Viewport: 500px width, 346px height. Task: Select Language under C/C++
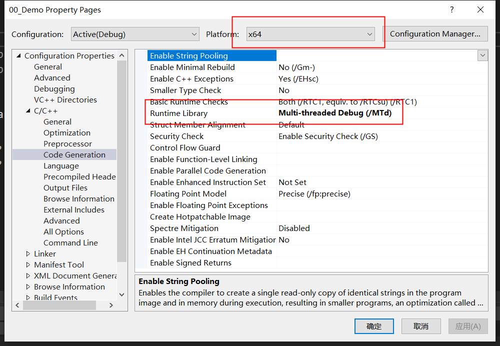(x=61, y=166)
